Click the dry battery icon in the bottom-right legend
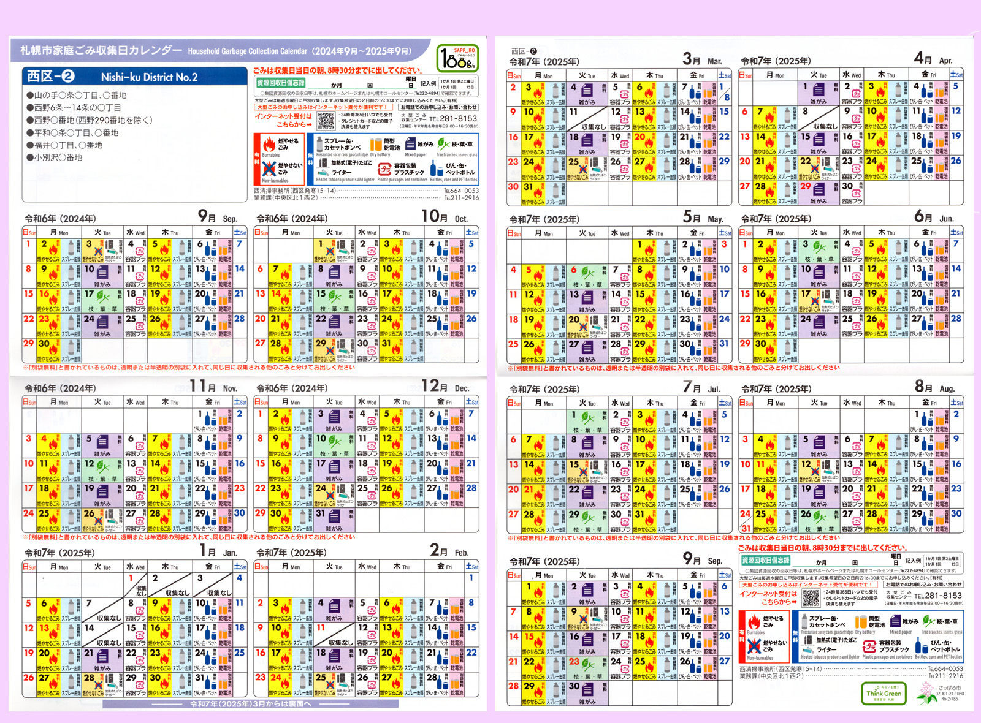The image size is (981, 723). [x=860, y=621]
